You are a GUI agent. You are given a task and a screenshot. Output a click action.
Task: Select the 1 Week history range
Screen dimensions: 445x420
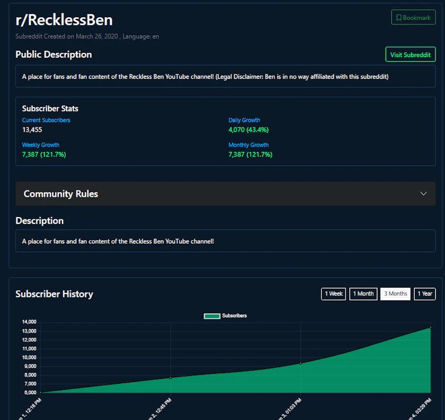(333, 294)
